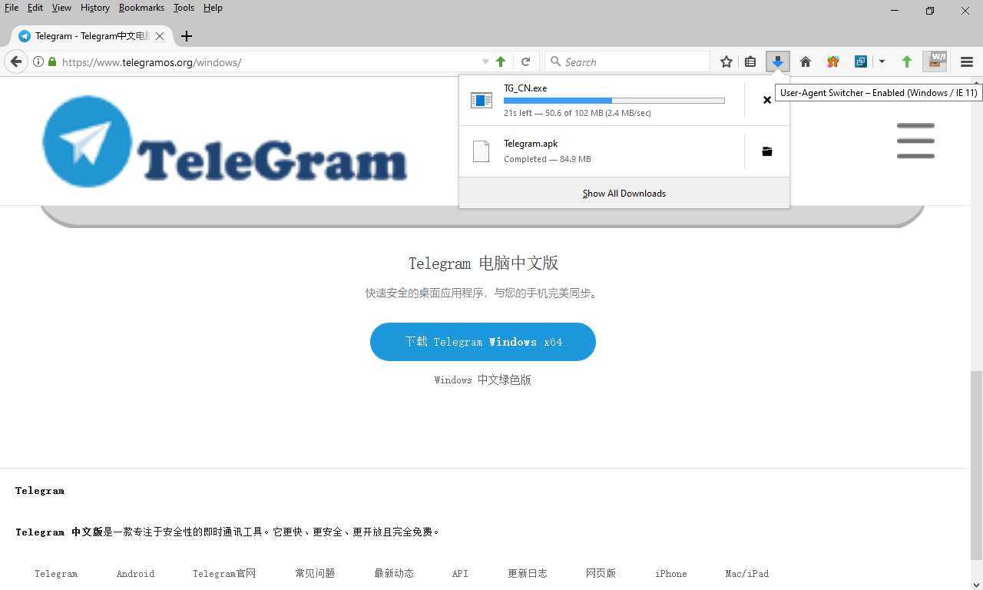Select the Telegram browser tab
Screen dimensions: 983x590
[x=91, y=36]
